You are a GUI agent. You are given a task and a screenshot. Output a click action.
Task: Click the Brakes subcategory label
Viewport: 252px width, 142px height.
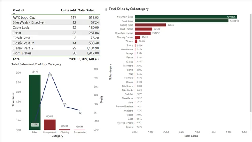130,82
